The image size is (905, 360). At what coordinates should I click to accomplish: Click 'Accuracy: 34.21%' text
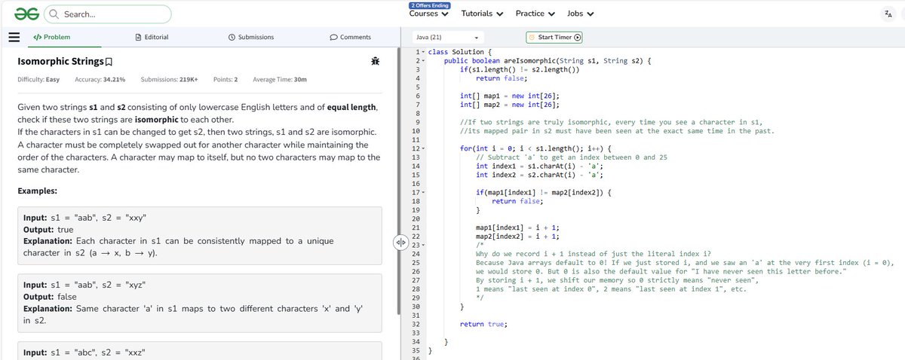[100, 79]
